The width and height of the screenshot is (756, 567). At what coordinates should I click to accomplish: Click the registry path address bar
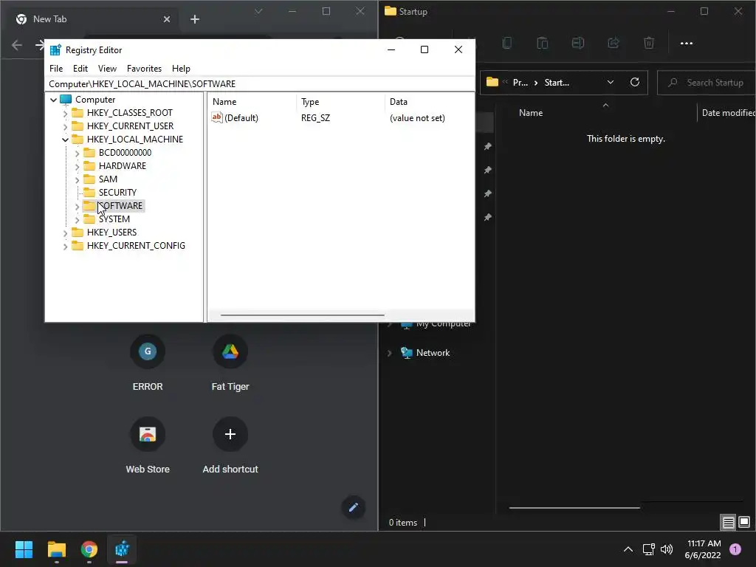pos(259,84)
